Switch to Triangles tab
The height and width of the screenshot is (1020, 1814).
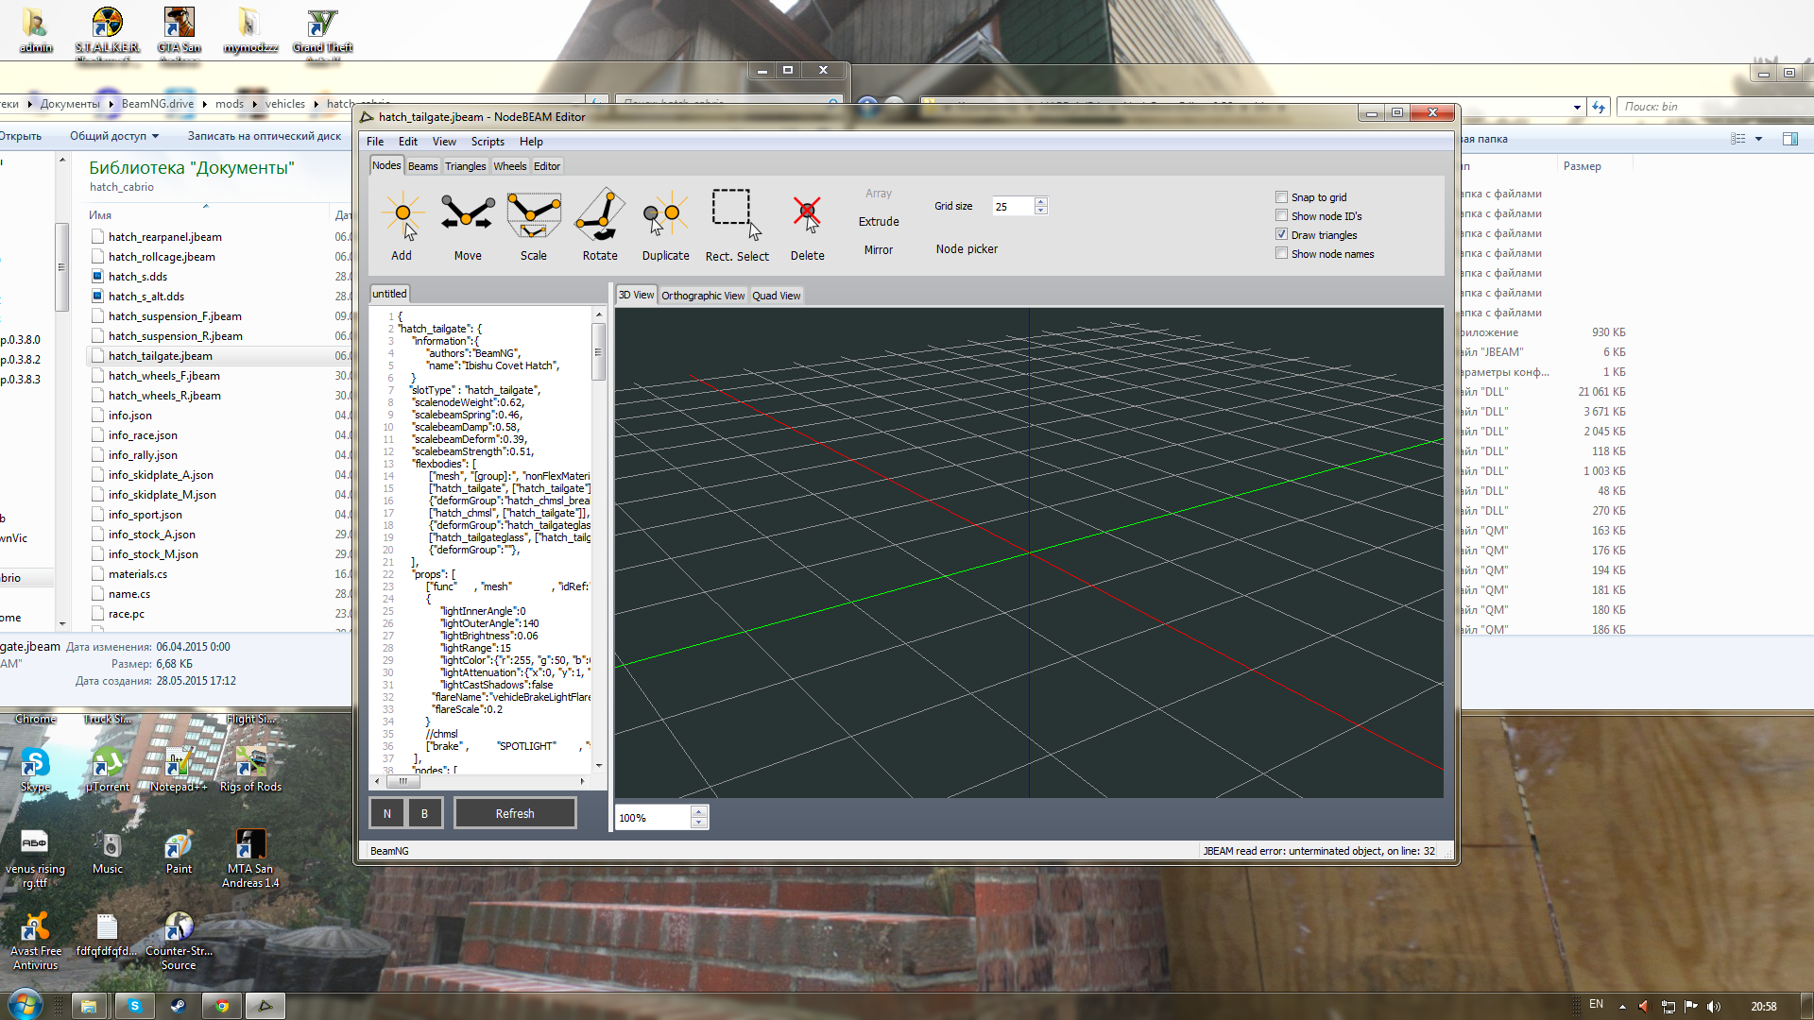click(466, 166)
